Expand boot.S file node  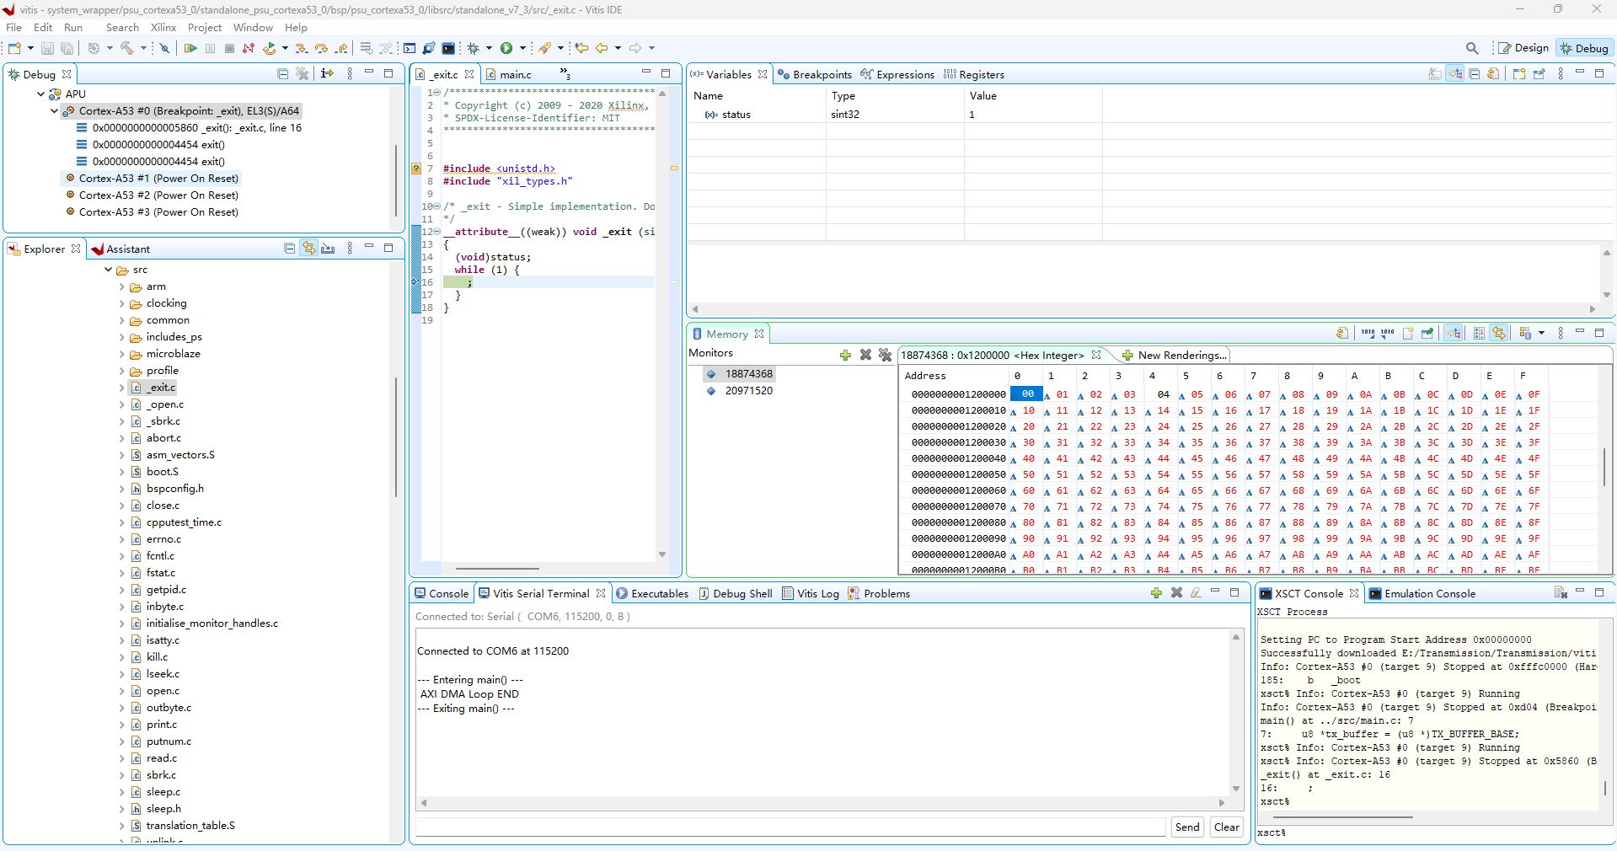(x=122, y=472)
